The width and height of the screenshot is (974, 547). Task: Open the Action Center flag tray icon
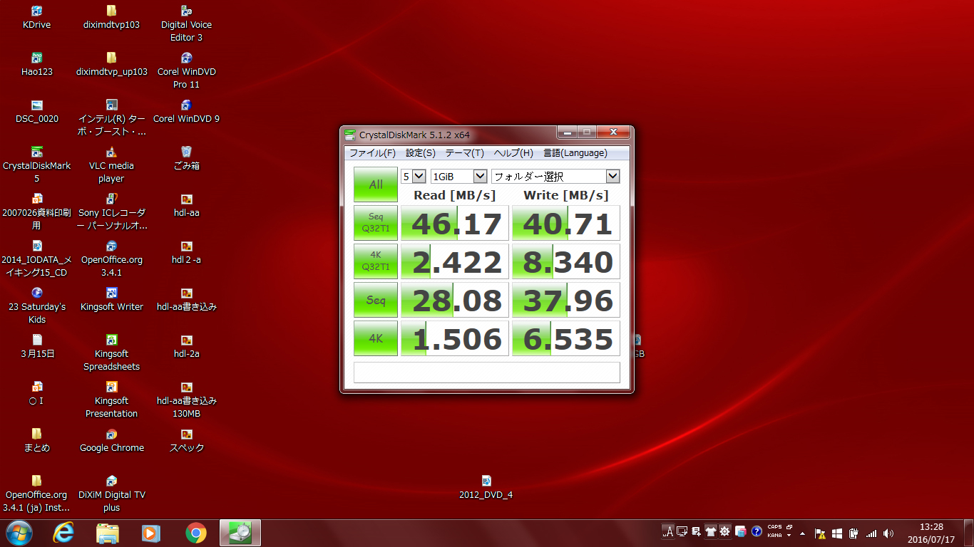pos(820,533)
